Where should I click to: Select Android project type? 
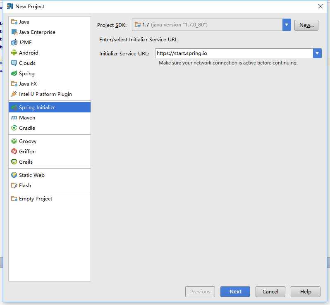50,52
